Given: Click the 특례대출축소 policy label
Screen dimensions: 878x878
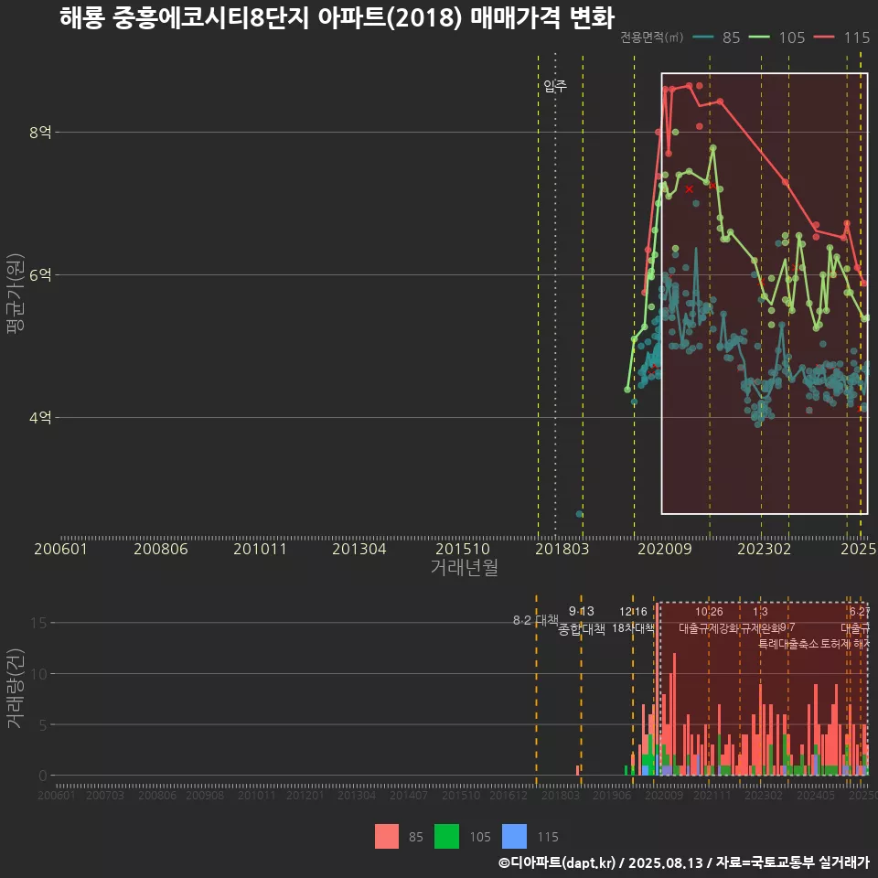Looking at the screenshot, I should 788,644.
